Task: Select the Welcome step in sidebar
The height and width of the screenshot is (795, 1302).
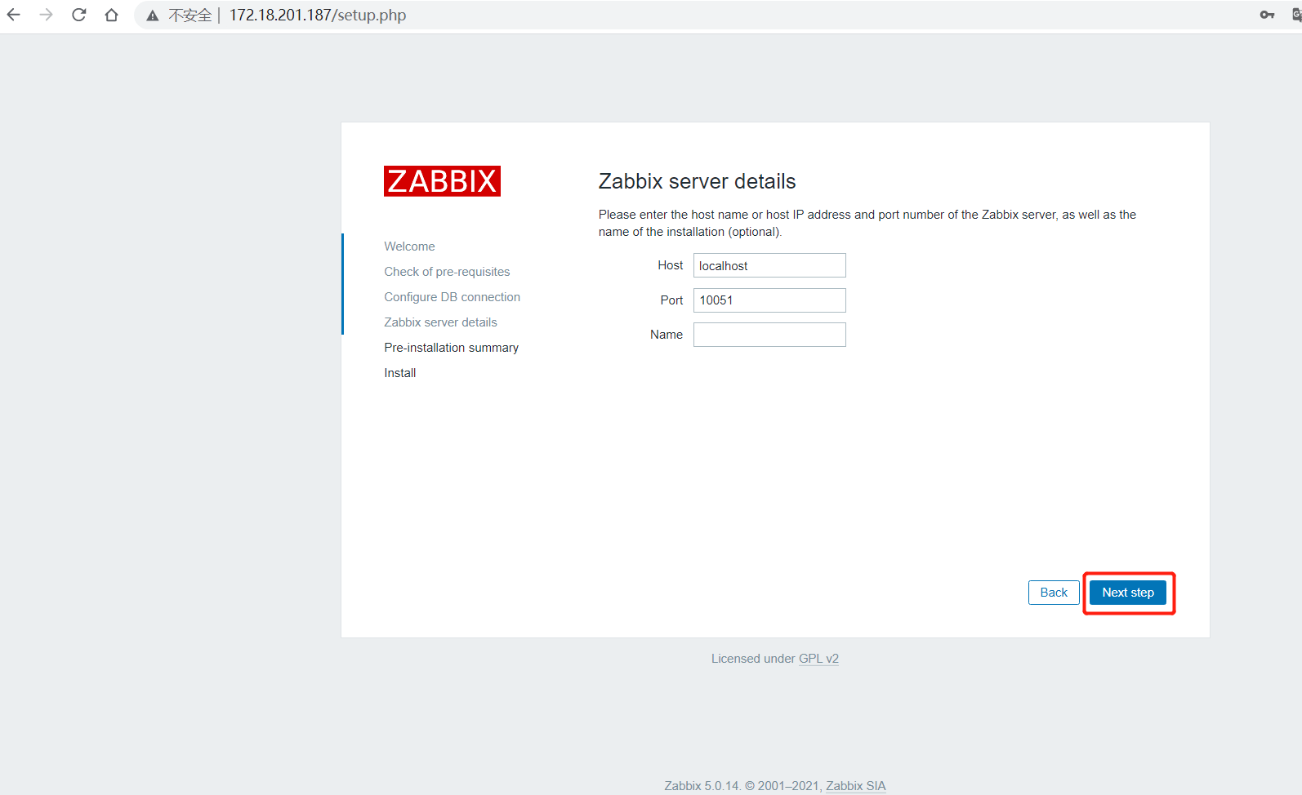Action: point(409,246)
